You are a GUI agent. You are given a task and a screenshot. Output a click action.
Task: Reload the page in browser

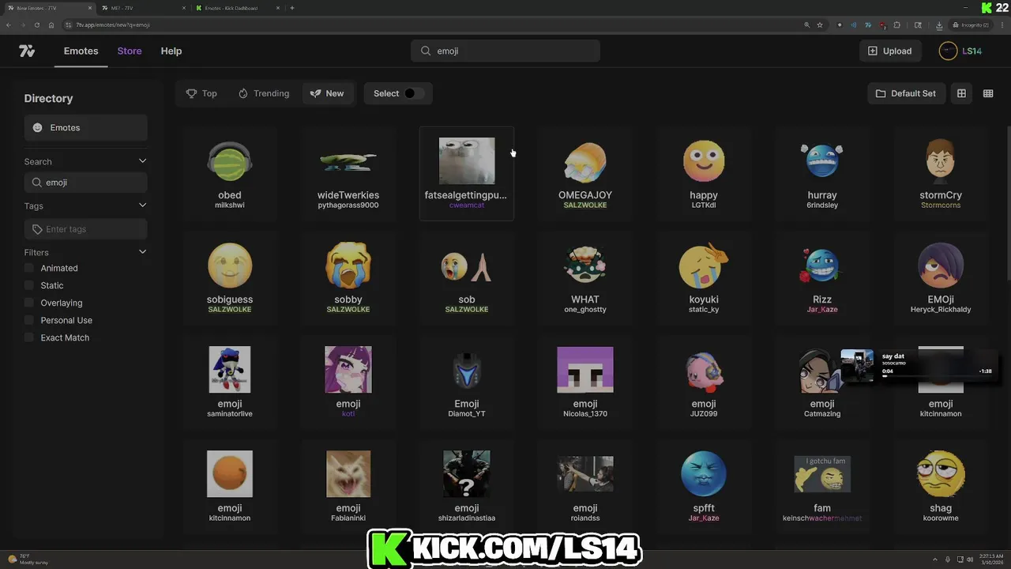[36, 24]
